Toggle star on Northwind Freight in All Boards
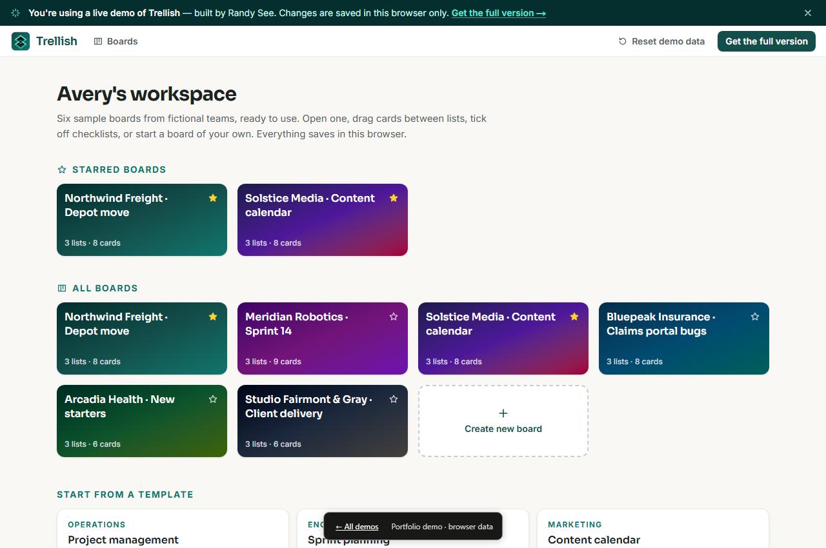This screenshot has height=548, width=826. click(213, 317)
